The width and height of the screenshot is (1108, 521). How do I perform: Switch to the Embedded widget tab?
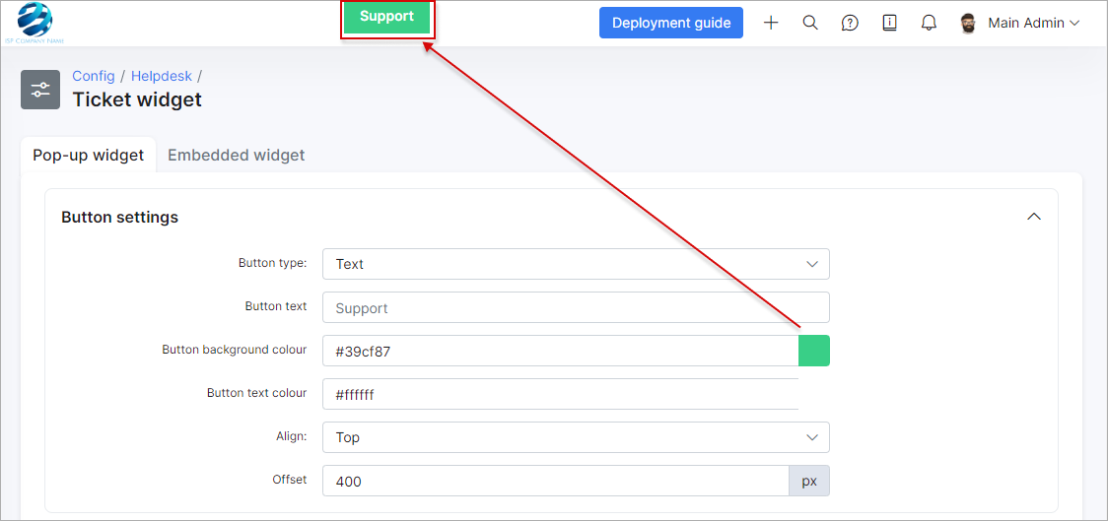[236, 155]
